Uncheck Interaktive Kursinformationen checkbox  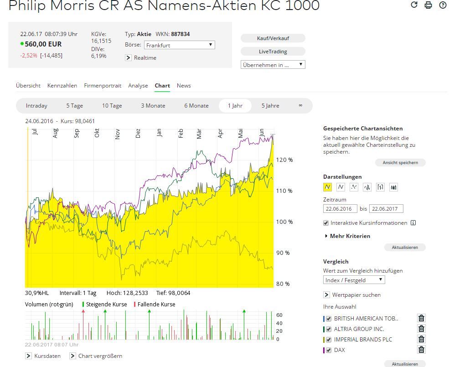point(326,223)
